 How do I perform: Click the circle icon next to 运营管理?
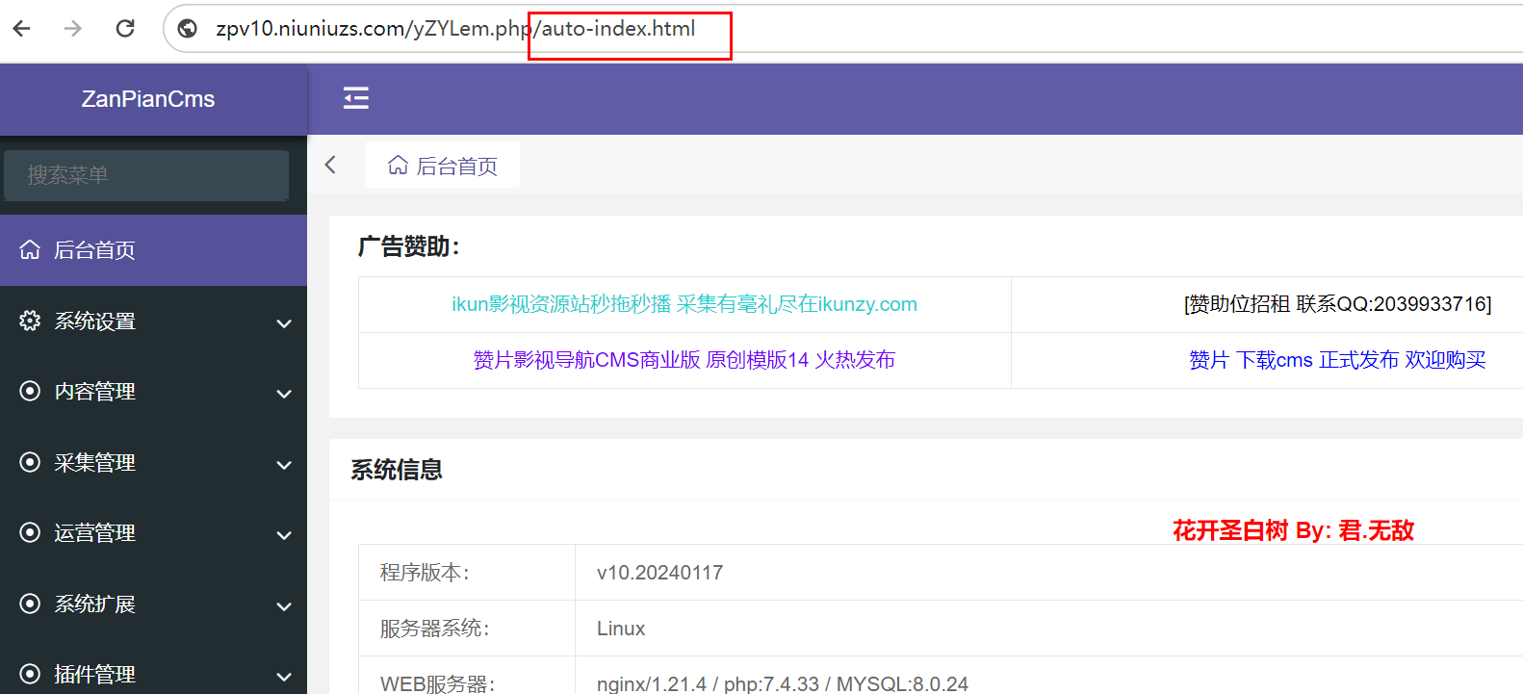(30, 532)
